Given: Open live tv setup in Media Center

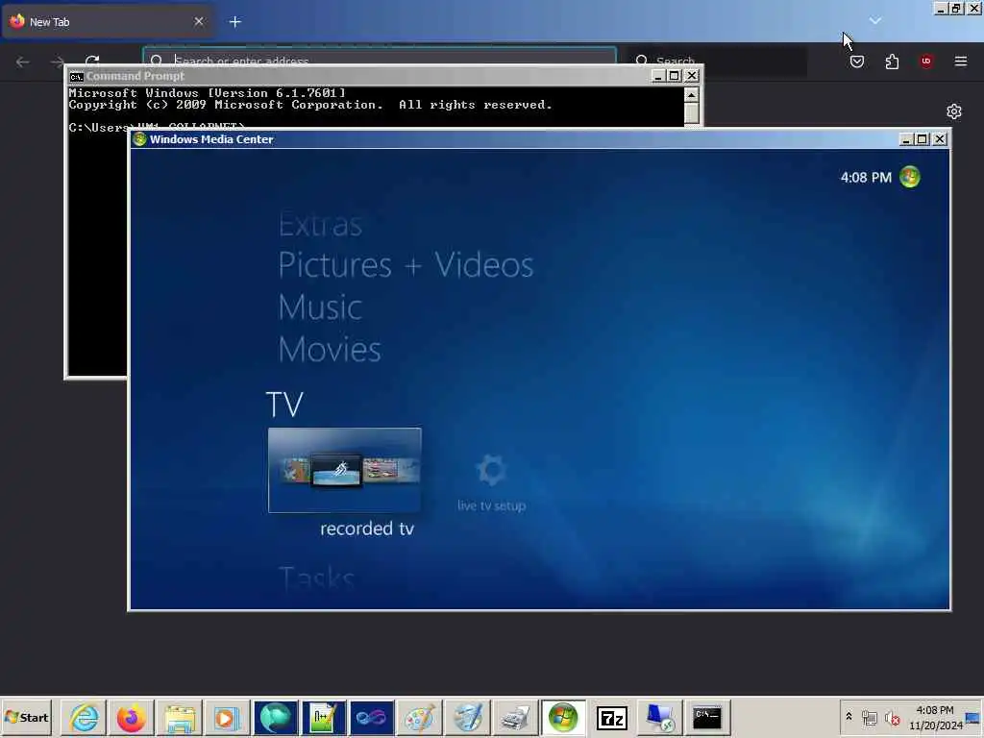Looking at the screenshot, I should pyautogui.click(x=491, y=482).
